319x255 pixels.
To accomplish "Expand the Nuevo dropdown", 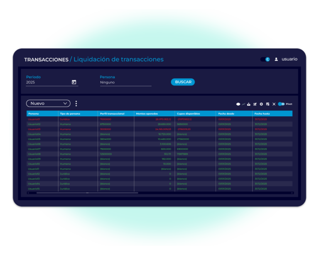I will [48, 103].
